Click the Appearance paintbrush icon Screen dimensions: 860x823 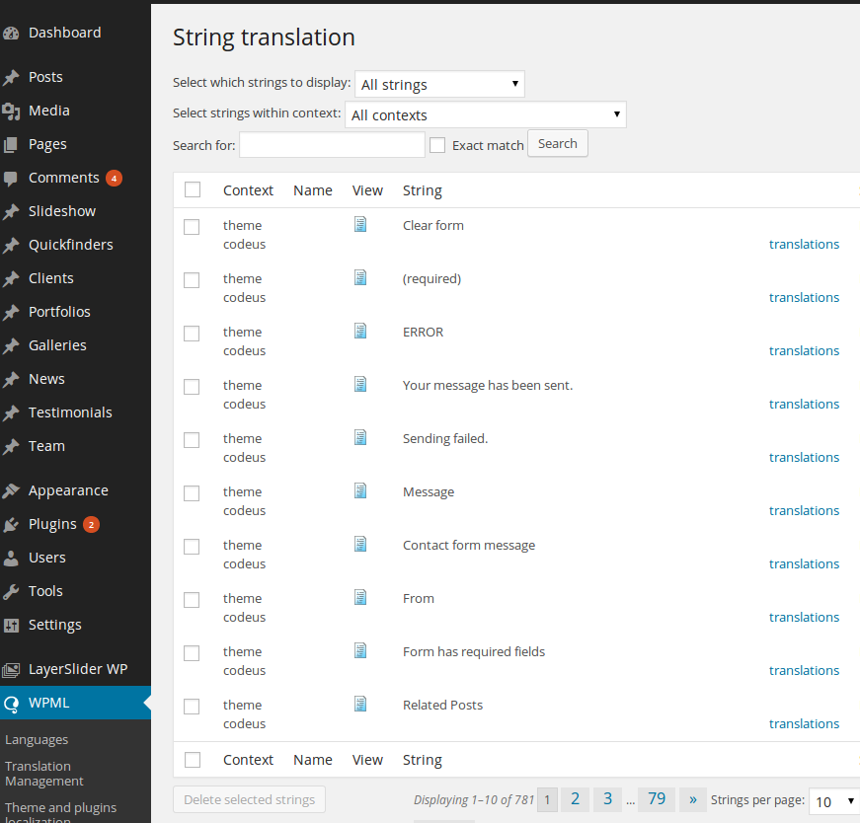coord(11,490)
